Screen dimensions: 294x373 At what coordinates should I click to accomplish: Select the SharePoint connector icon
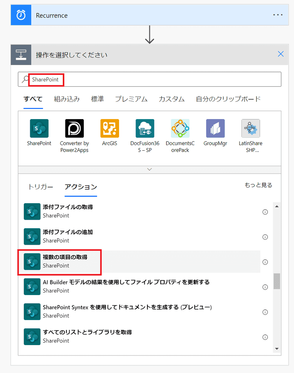click(39, 129)
